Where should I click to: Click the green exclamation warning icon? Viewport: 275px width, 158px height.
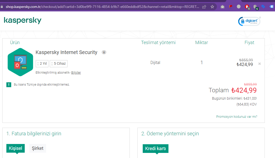(9, 85)
